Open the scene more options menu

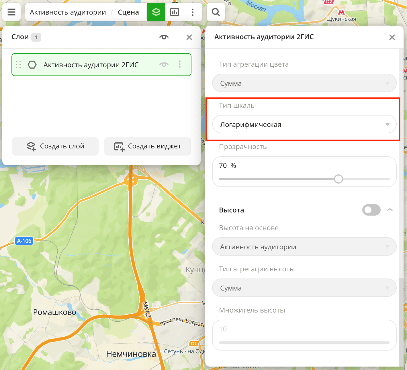(x=192, y=12)
